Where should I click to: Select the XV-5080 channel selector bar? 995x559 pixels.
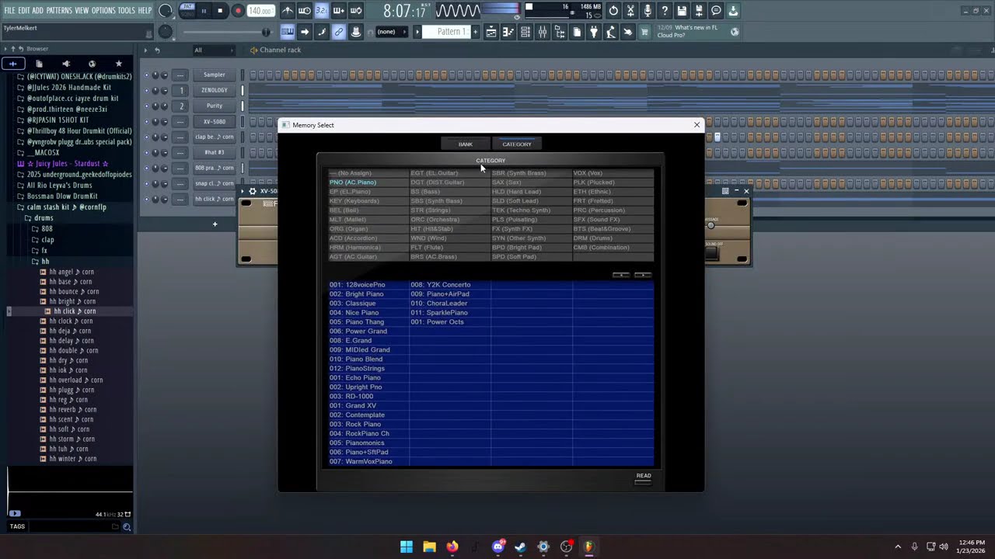[242, 121]
